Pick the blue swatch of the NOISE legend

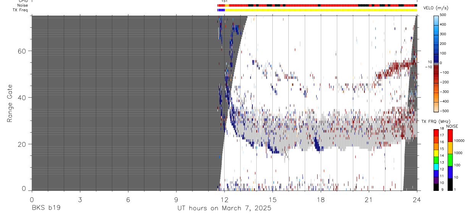pos(450,172)
